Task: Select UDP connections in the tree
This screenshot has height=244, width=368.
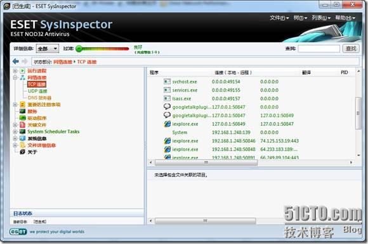Action: coord(37,91)
